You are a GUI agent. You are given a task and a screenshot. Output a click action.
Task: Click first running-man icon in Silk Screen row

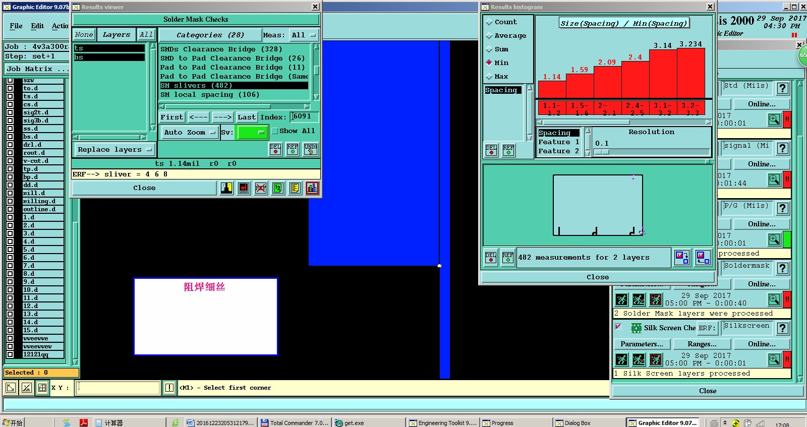pyautogui.click(x=622, y=359)
